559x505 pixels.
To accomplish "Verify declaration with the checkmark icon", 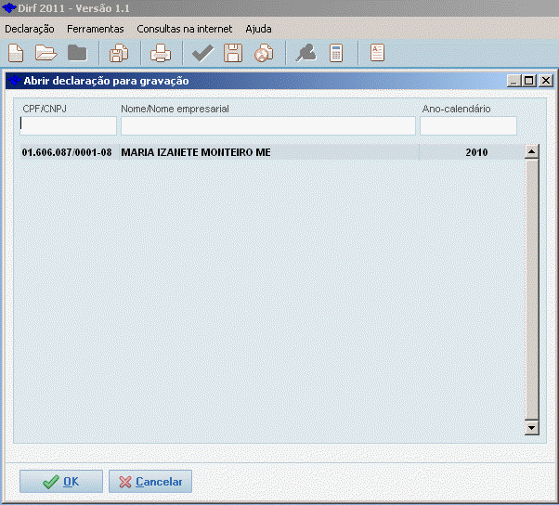I will [202, 53].
